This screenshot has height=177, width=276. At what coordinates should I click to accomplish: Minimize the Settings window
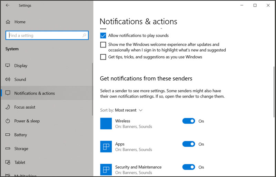[x=242, y=5]
